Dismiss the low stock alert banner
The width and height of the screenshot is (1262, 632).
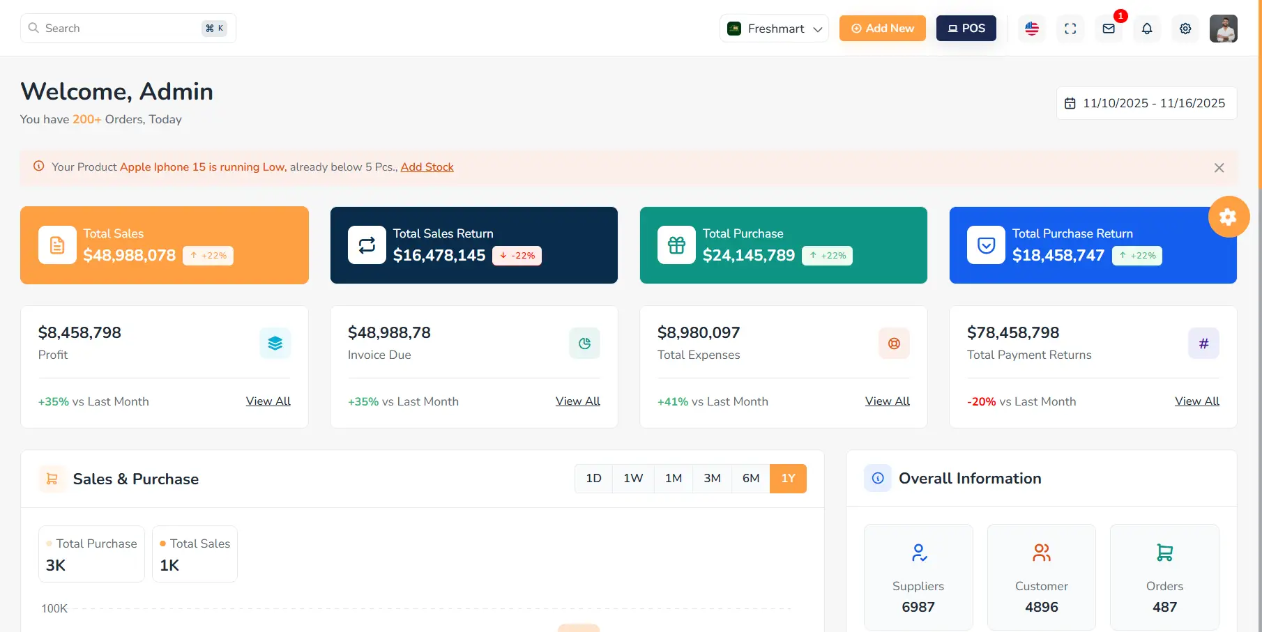click(x=1219, y=168)
